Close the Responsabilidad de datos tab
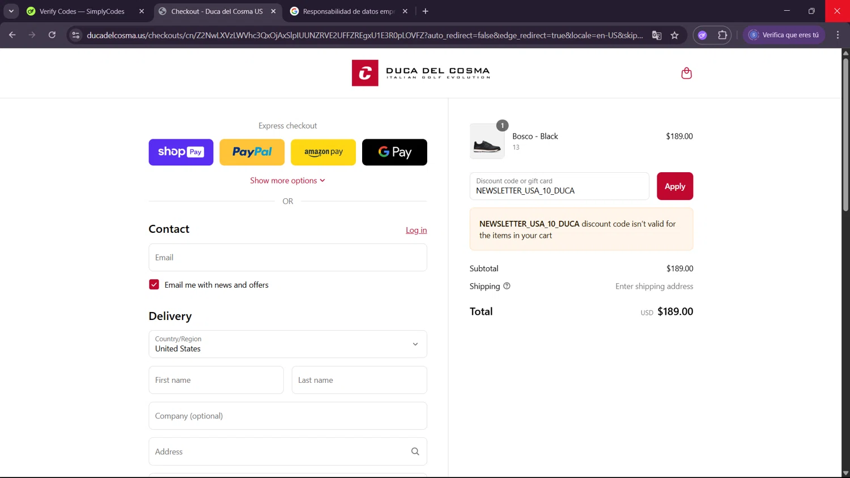850x478 pixels. (x=405, y=11)
